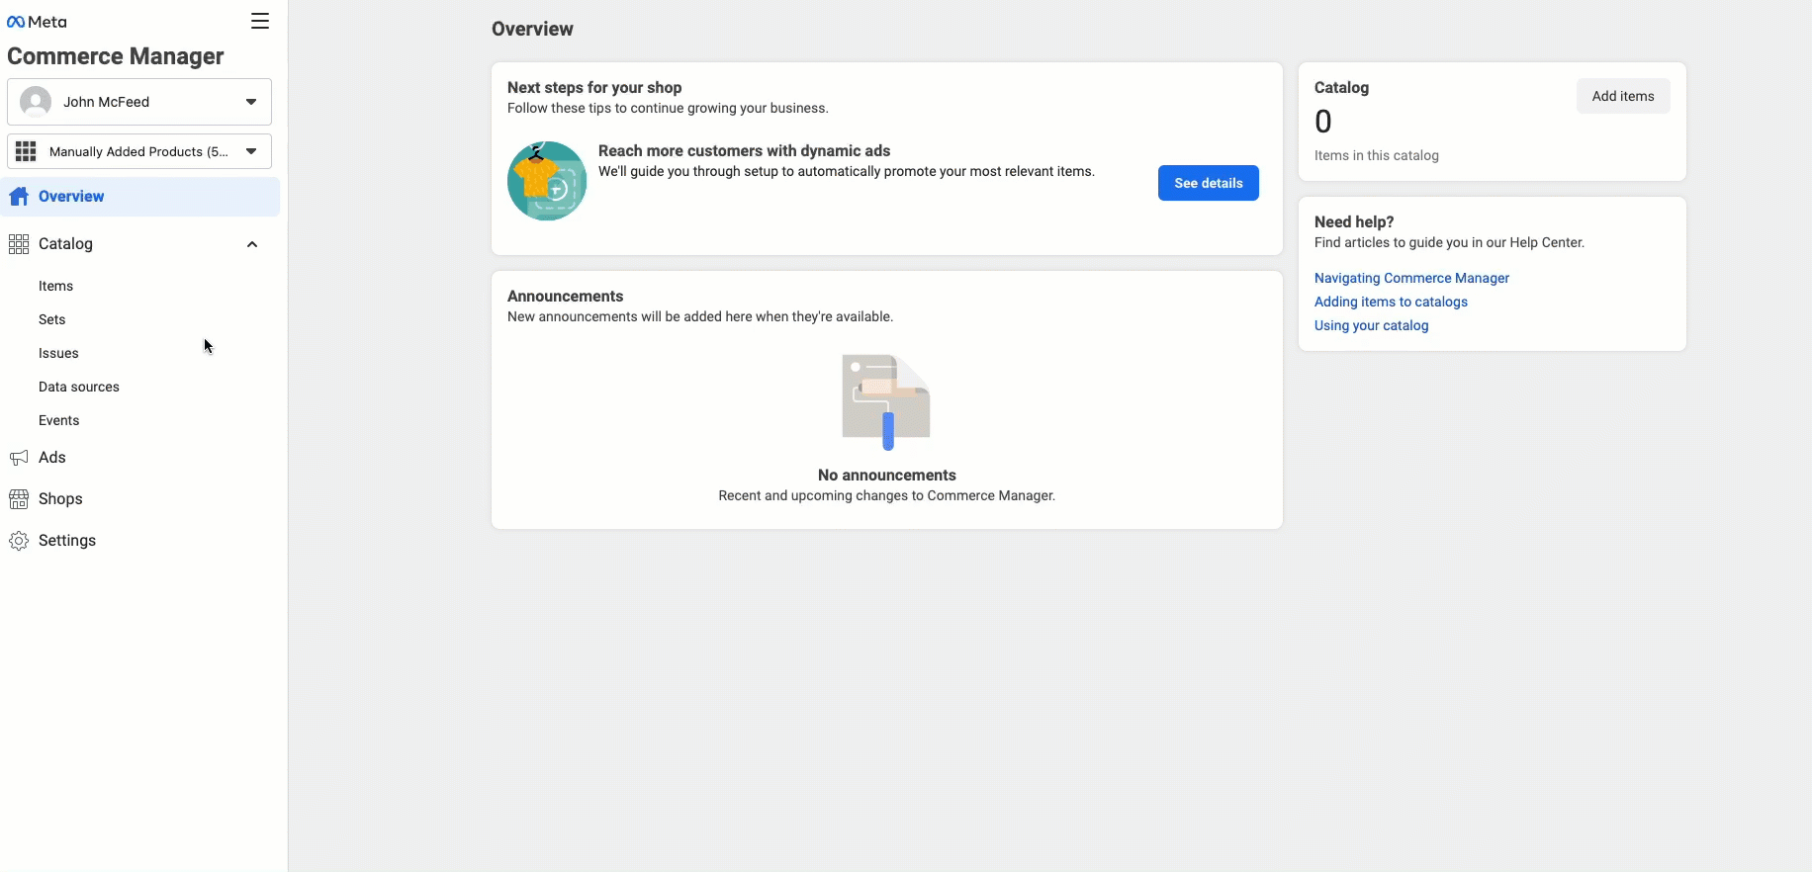
Task: Click John McFeed avatar icon
Action: coord(36,102)
